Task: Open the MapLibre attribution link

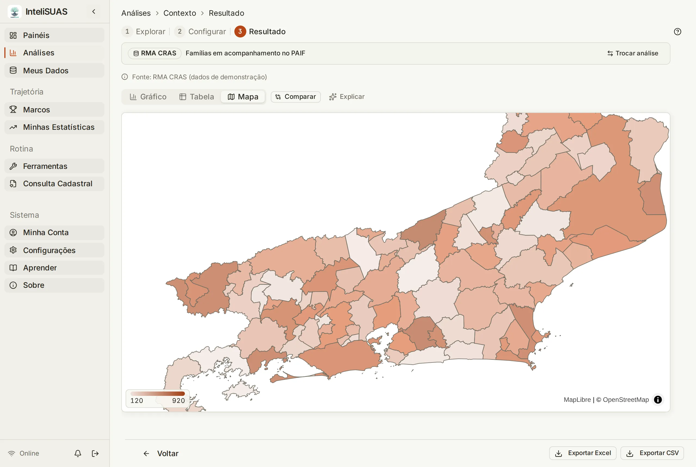Action: pos(577,400)
